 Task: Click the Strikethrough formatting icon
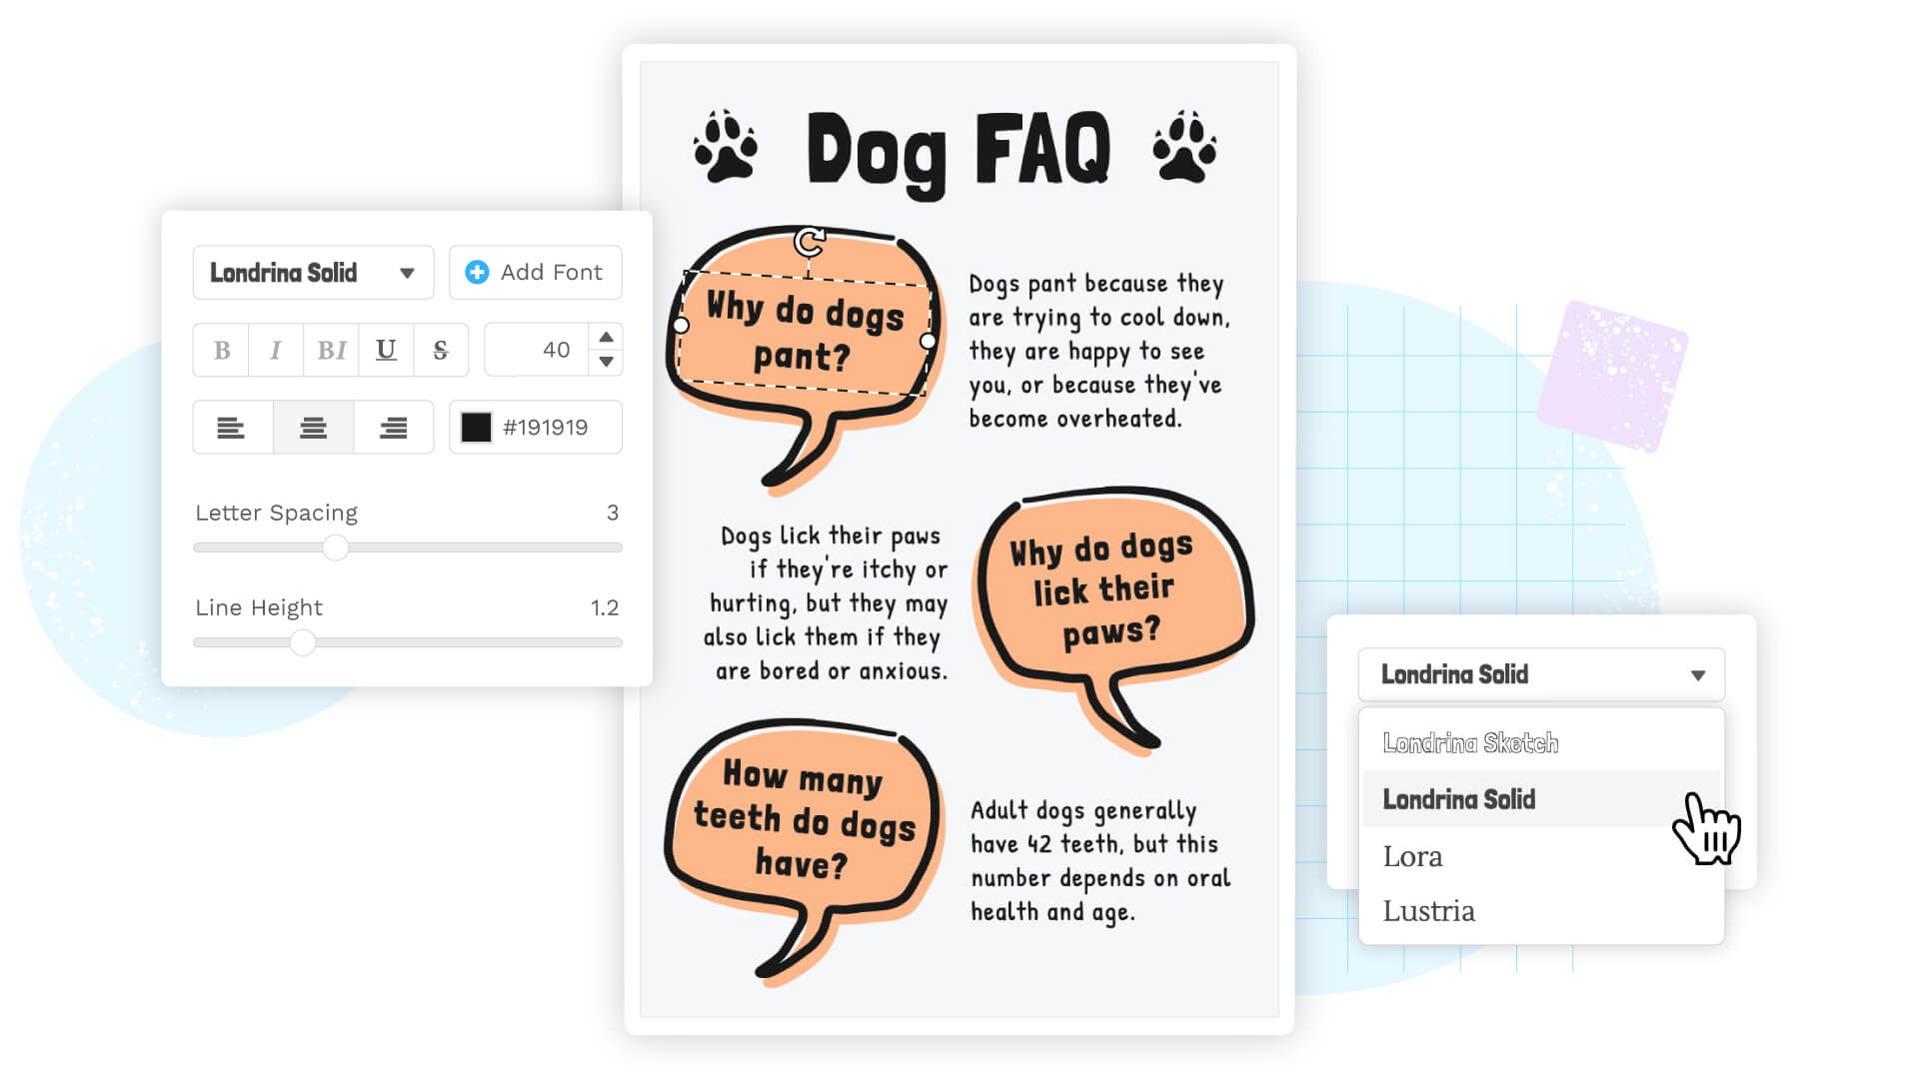pos(442,349)
